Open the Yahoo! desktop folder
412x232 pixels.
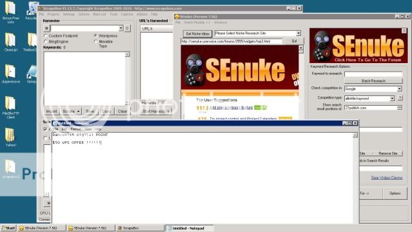pyautogui.click(x=10, y=137)
